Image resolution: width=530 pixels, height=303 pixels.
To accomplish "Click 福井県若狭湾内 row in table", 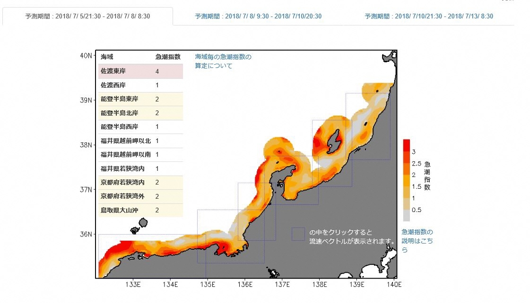I will coord(140,168).
